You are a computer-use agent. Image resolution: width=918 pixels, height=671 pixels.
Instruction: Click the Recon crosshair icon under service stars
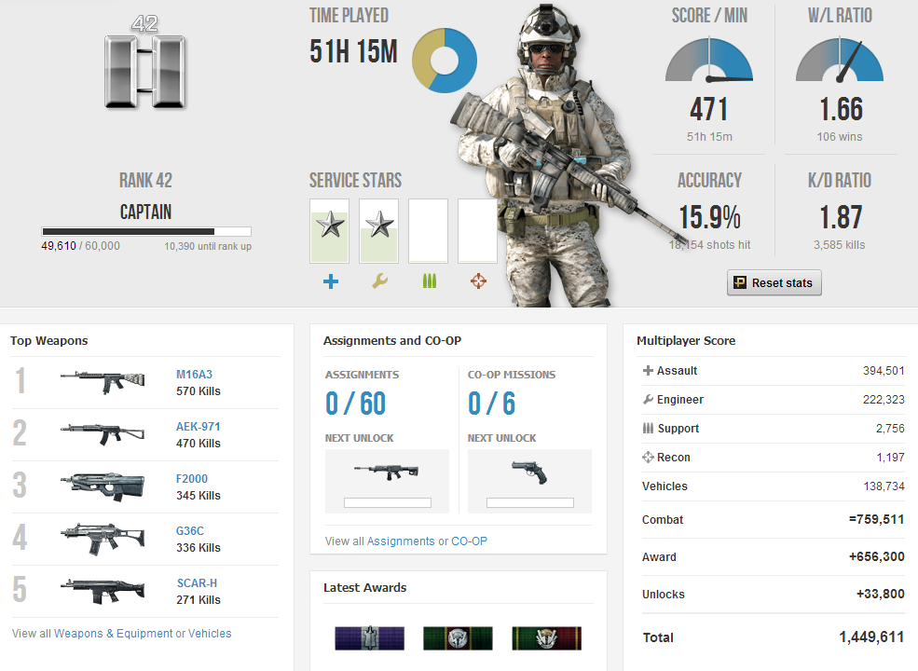(478, 281)
